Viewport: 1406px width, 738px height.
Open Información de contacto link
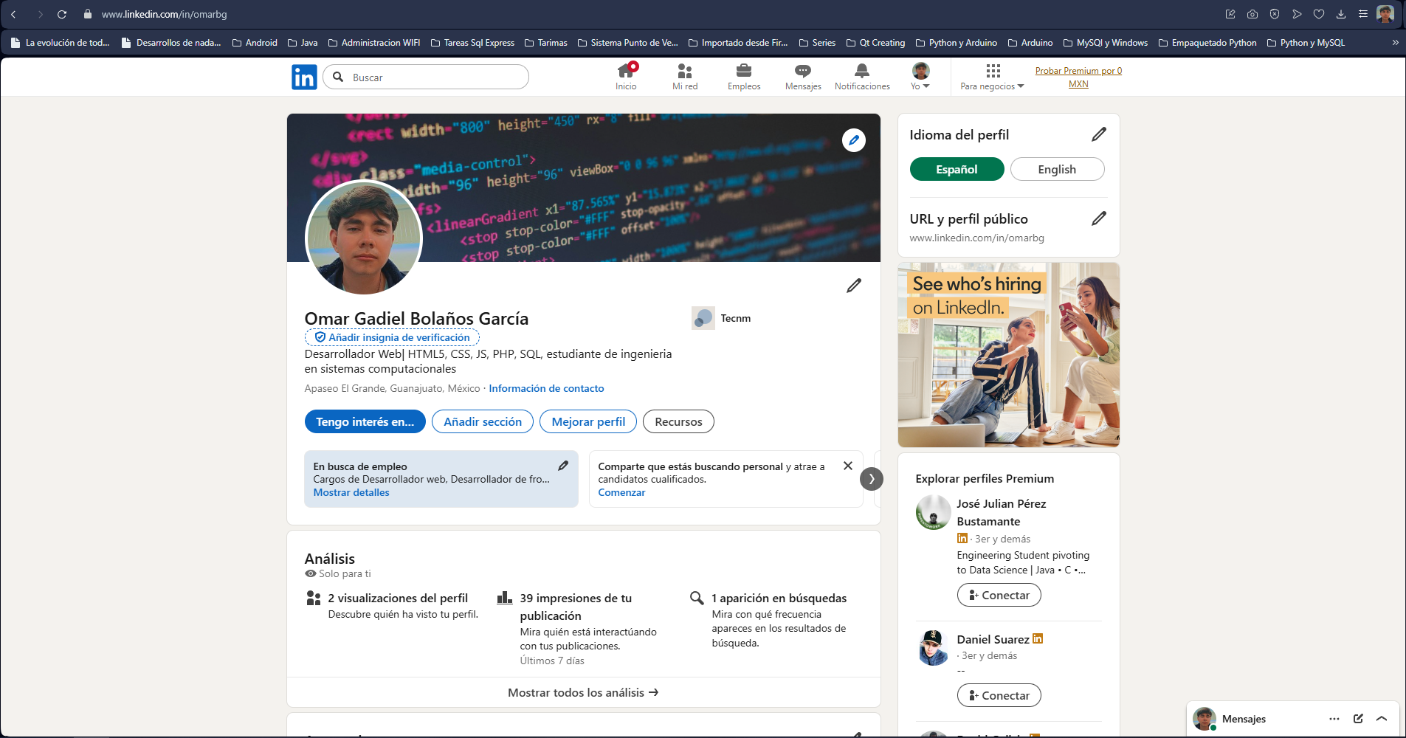tap(546, 388)
